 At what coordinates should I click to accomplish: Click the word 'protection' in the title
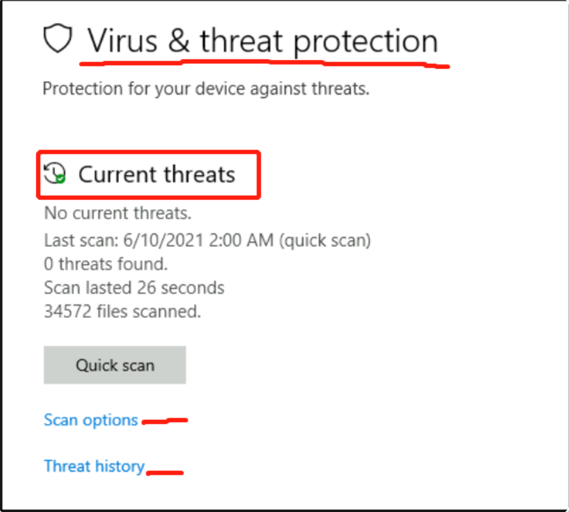click(x=366, y=42)
